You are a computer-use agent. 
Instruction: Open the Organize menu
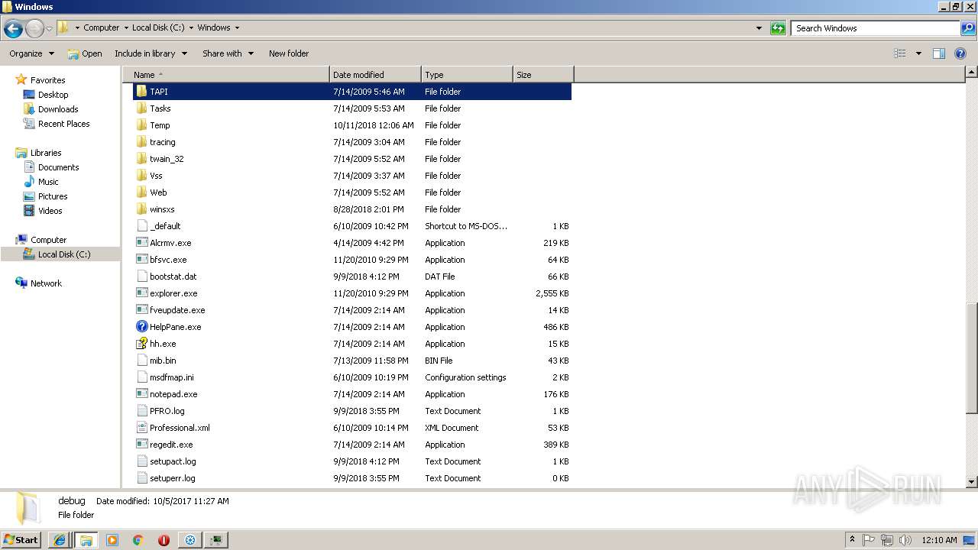[x=32, y=53]
